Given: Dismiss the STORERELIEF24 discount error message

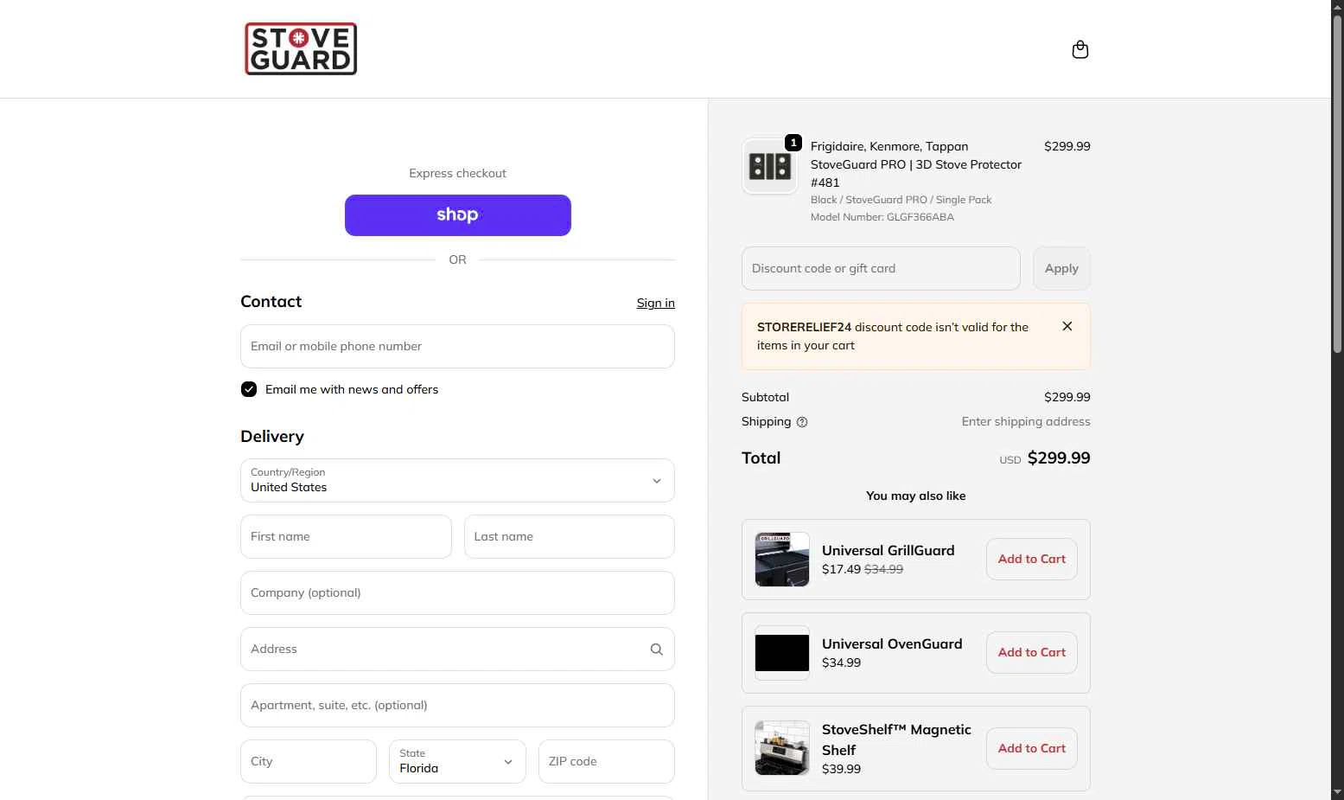Looking at the screenshot, I should (x=1067, y=326).
